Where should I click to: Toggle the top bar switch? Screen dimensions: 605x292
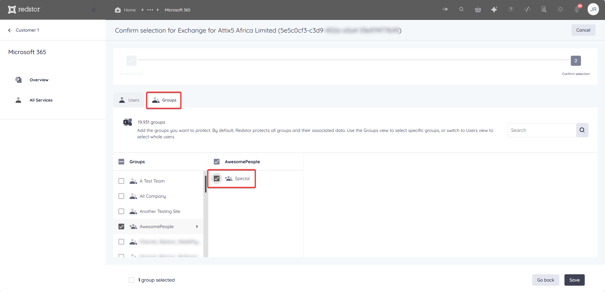tap(445, 9)
